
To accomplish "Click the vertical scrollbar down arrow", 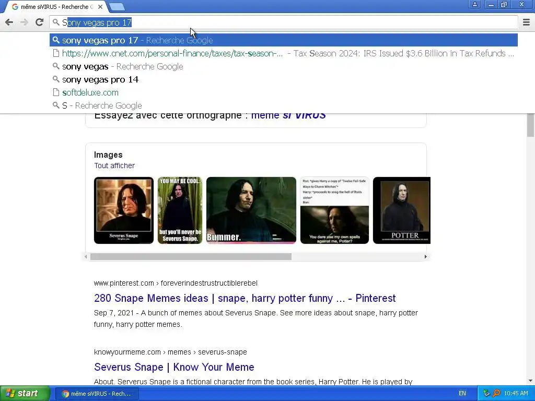I will (x=530, y=381).
